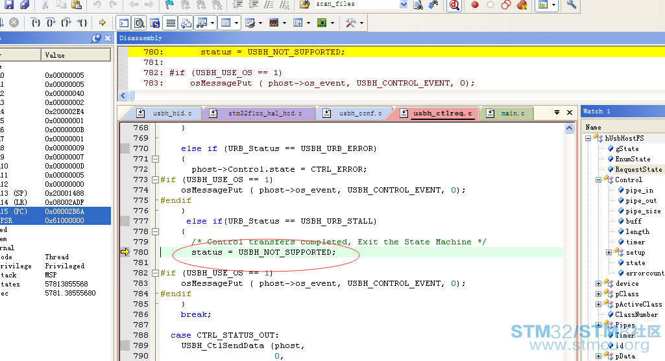Viewport: 665px width, 361px height.
Task: Open the Command Window icon
Action: pos(124,23)
